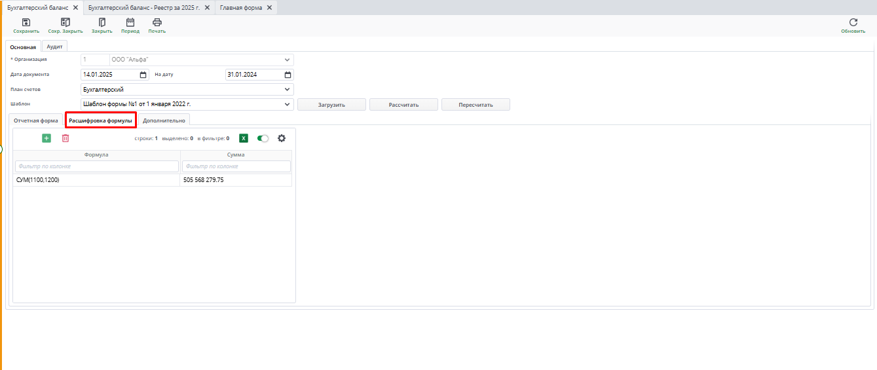Click the Рассчитать button
This screenshot has height=370, width=877.
point(403,105)
